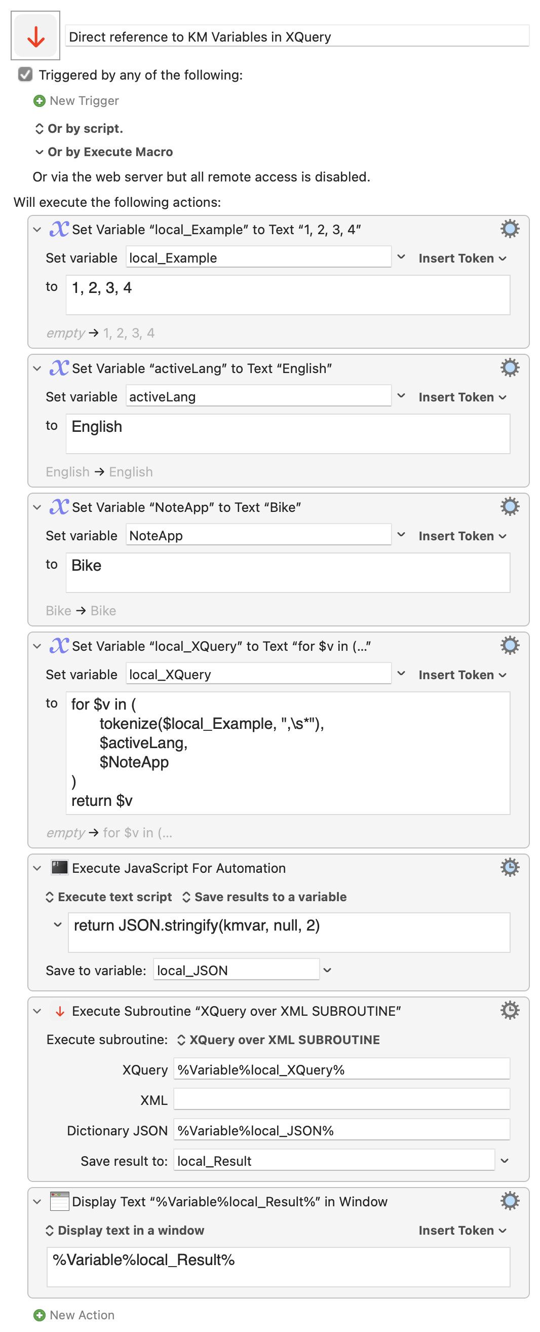Toggle the 'Triggered by any of the following' checkbox
The image size is (540, 1332).
tap(25, 75)
